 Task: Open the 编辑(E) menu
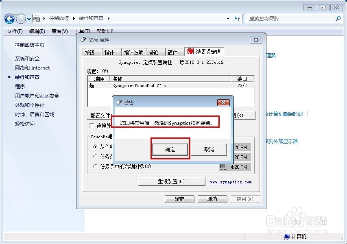pos(37,31)
